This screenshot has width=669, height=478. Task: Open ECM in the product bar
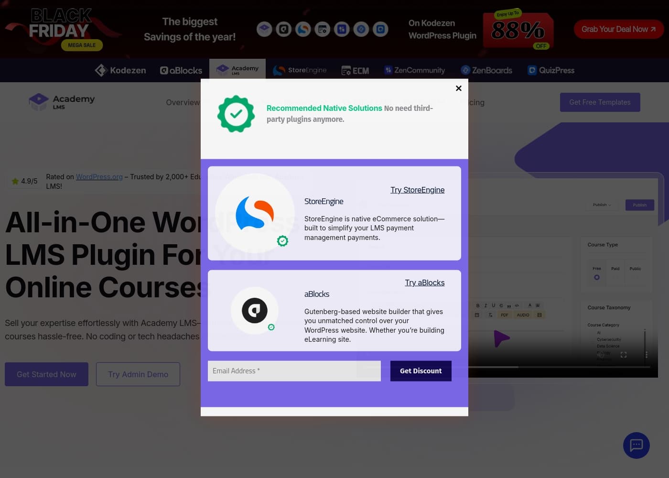[x=355, y=71]
